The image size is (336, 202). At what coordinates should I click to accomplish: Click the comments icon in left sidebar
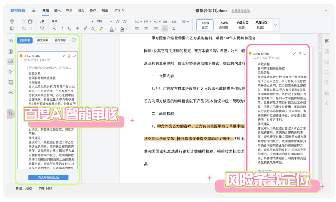tap(11, 62)
